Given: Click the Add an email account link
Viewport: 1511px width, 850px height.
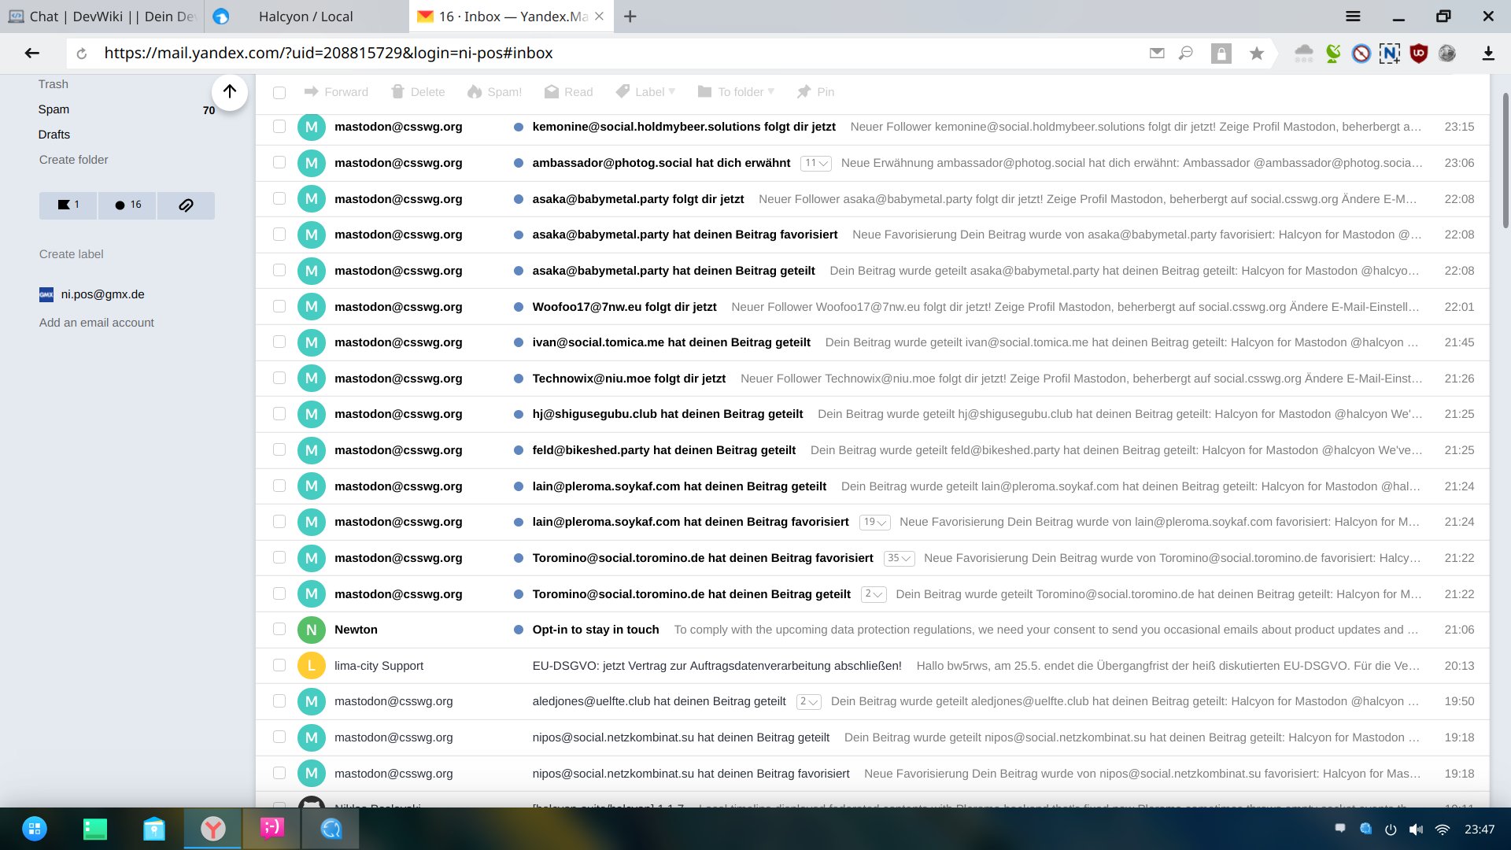Looking at the screenshot, I should point(97,323).
